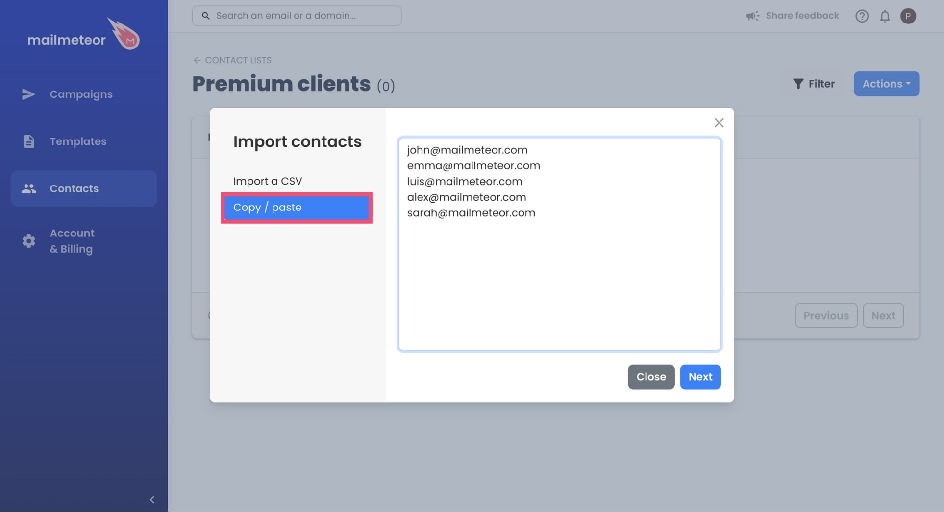Open Campaigns from the sidebar

84,94
